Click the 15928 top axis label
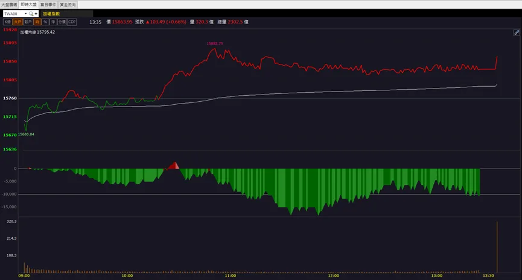This screenshot has width=522, height=280. [10, 30]
